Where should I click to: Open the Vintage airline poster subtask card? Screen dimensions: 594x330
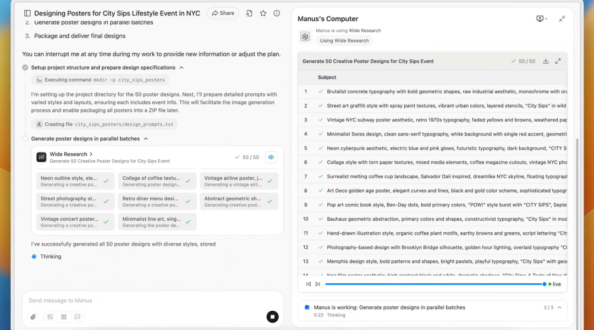pyautogui.click(x=239, y=181)
